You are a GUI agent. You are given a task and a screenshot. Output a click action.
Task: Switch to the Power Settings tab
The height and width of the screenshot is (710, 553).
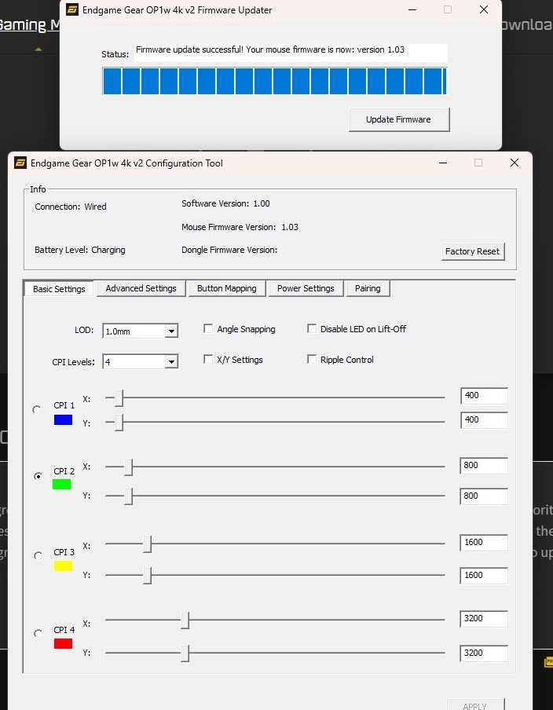pyautogui.click(x=306, y=288)
